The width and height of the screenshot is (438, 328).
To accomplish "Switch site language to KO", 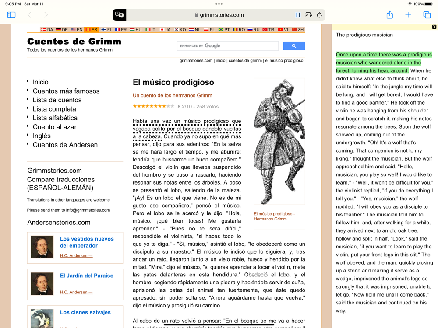I will coord(180,30).
